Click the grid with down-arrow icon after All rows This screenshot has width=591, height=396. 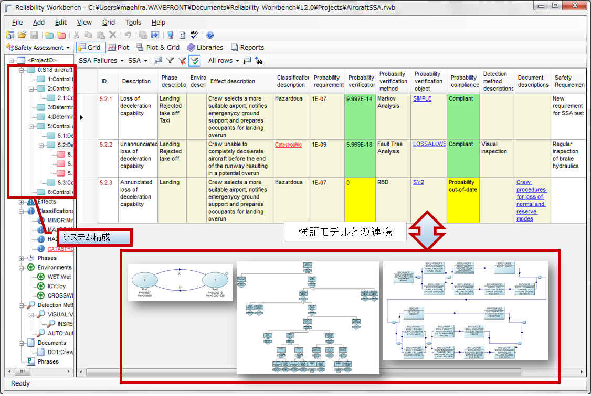pos(247,61)
